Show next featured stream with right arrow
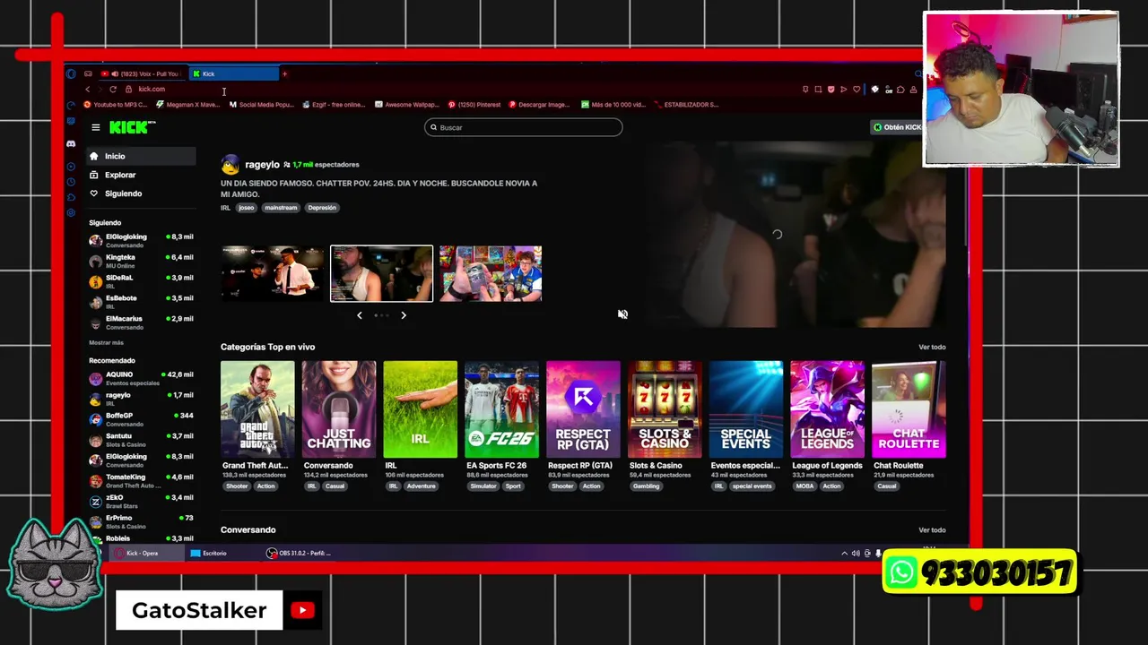Viewport: 1148px width, 645px height. click(x=404, y=315)
